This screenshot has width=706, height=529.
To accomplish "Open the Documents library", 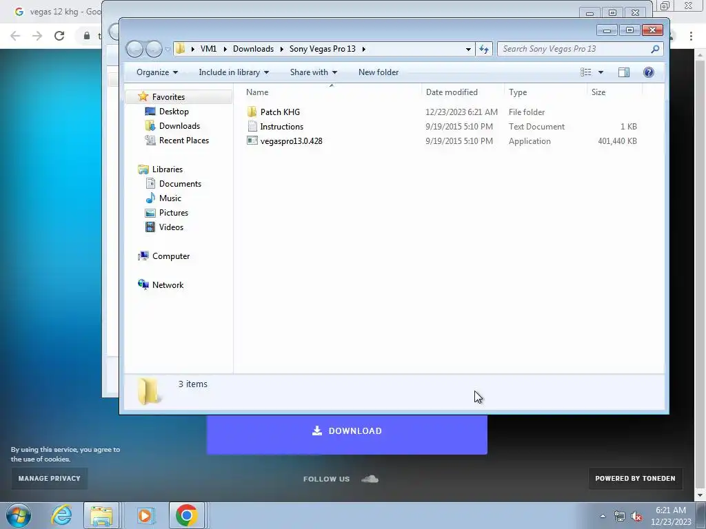I will [x=180, y=183].
